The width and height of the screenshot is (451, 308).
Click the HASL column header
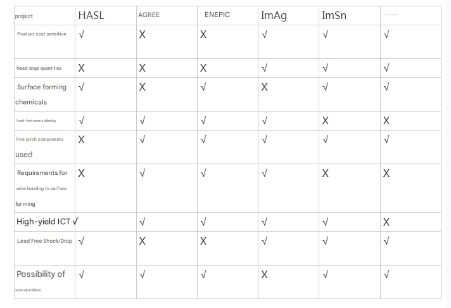click(x=91, y=16)
